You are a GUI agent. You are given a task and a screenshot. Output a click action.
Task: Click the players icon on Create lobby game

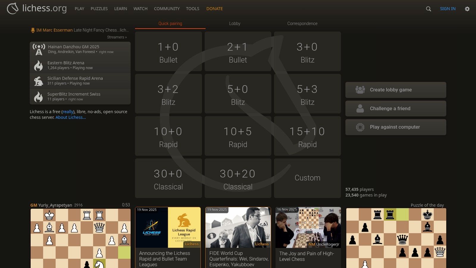[x=360, y=90]
